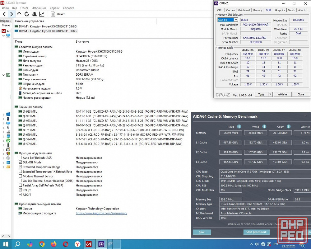The height and width of the screenshot is (249, 311).
Task: Expand the Windows operating system tree node
Action: (3, 114)
